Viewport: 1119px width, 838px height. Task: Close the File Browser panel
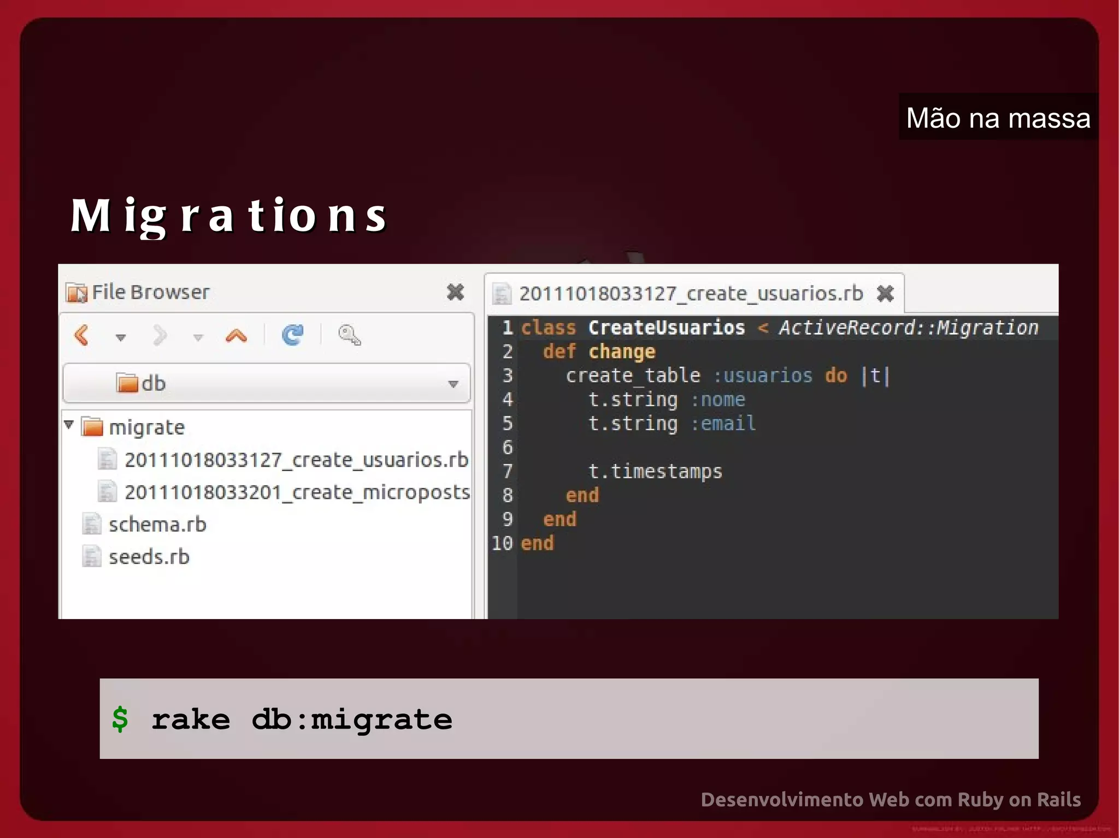pos(455,292)
